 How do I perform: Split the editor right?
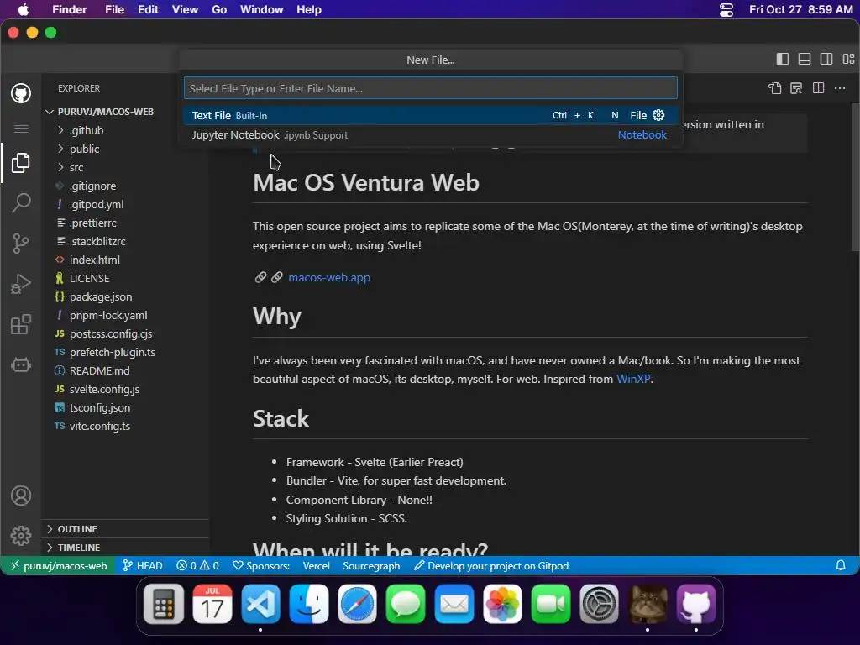pos(818,88)
